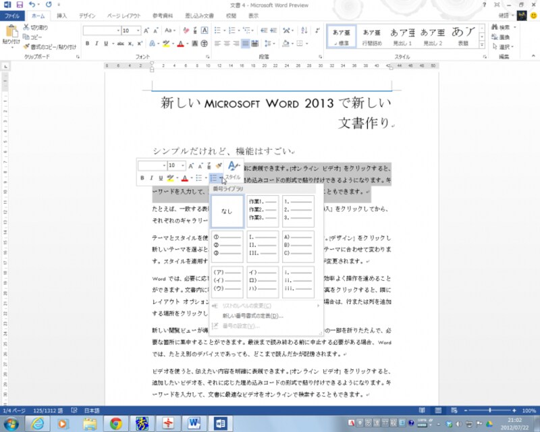
Task: Click the Styles (スタイル) icon in mini toolbar
Action: pyautogui.click(x=233, y=169)
